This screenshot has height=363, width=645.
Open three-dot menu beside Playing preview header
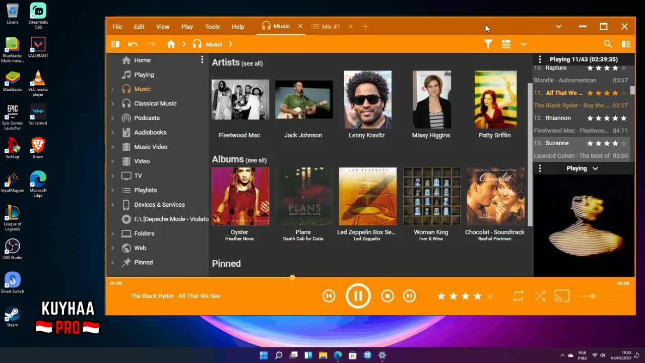[x=540, y=168]
